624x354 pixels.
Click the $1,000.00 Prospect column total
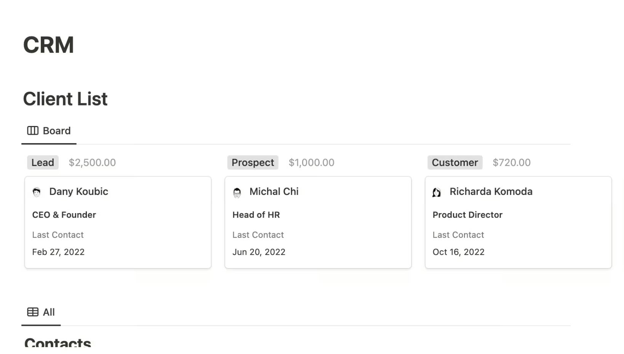coord(311,162)
